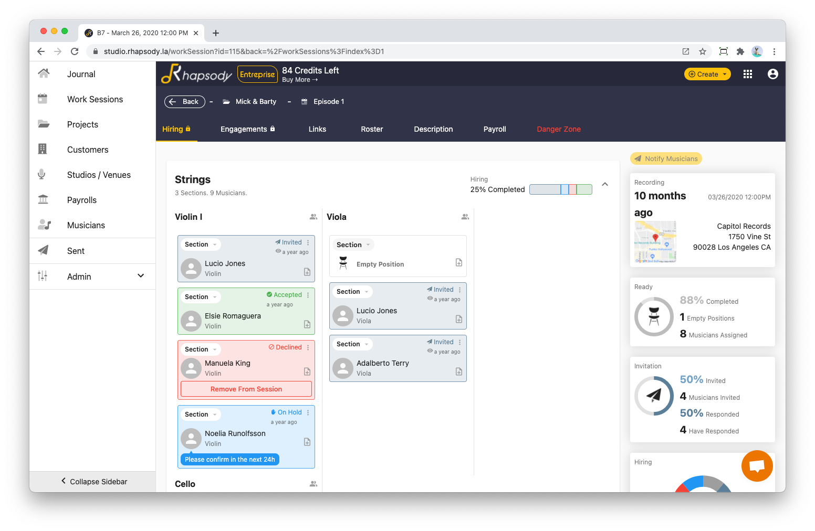Open three-dot menu on Manuela King card
815x531 pixels.
308,347
